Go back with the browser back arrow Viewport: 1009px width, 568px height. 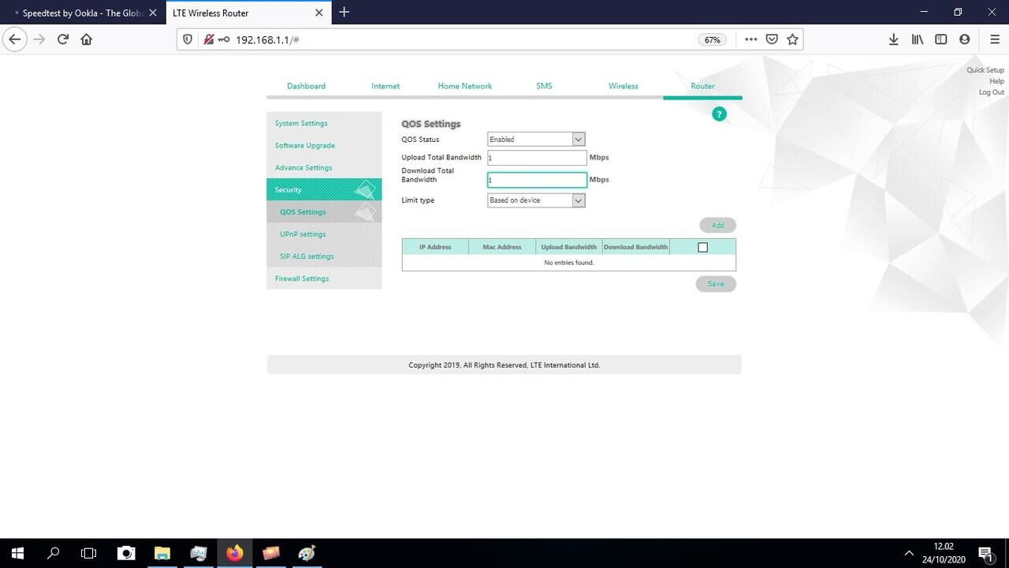[x=15, y=39]
